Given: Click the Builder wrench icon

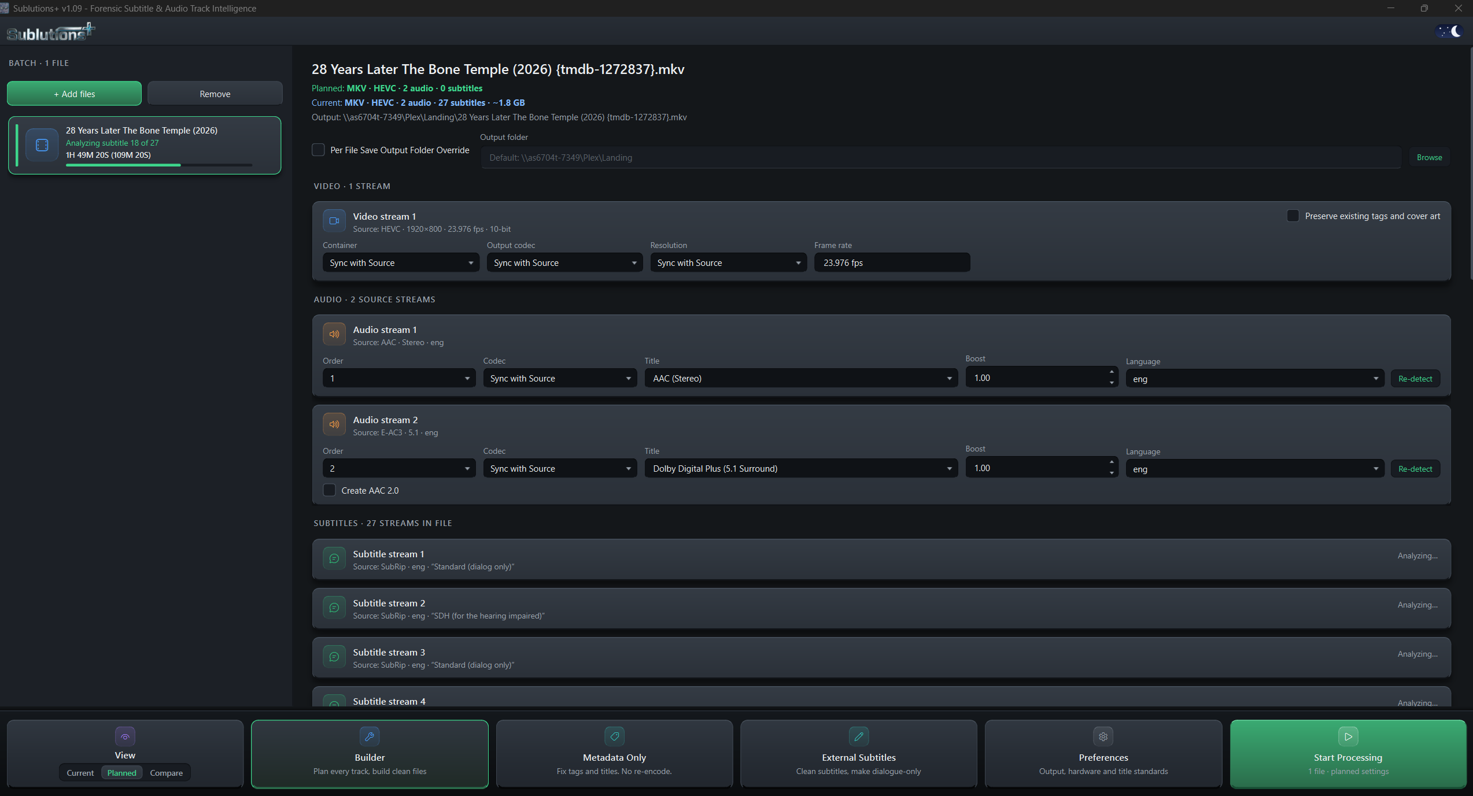Looking at the screenshot, I should point(370,736).
